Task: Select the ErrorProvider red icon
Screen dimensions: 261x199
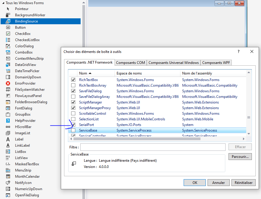Action: tap(8, 83)
